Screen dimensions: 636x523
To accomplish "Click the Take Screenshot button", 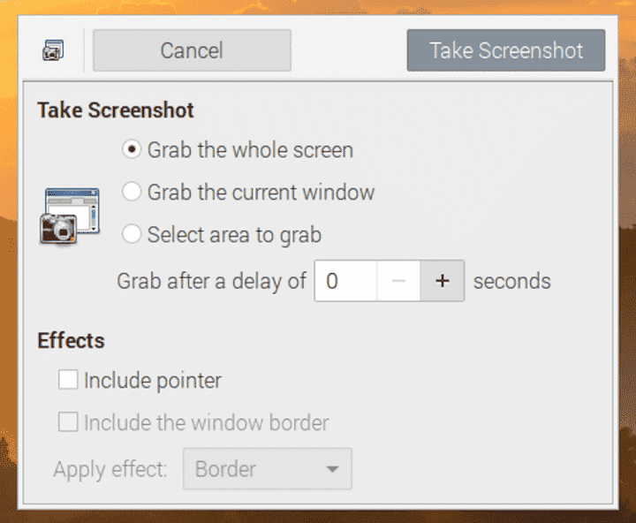I will [x=506, y=50].
